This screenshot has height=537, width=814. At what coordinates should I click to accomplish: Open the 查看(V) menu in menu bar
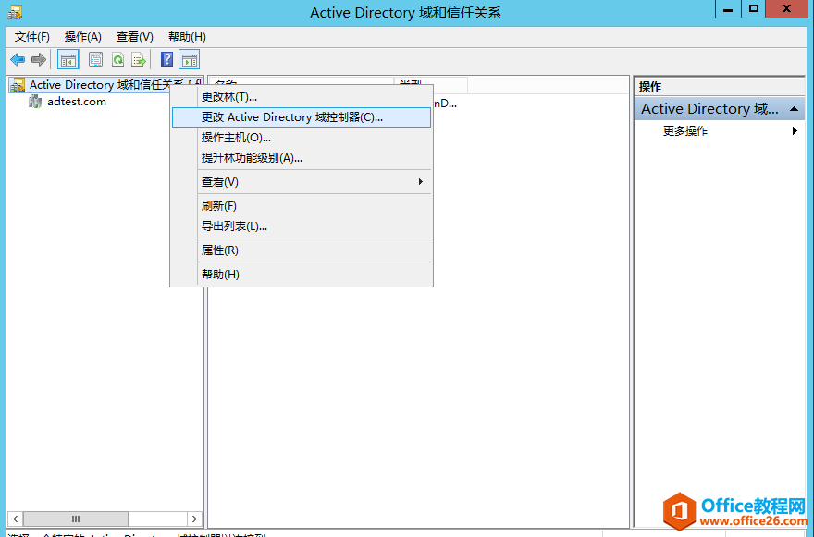(x=135, y=37)
